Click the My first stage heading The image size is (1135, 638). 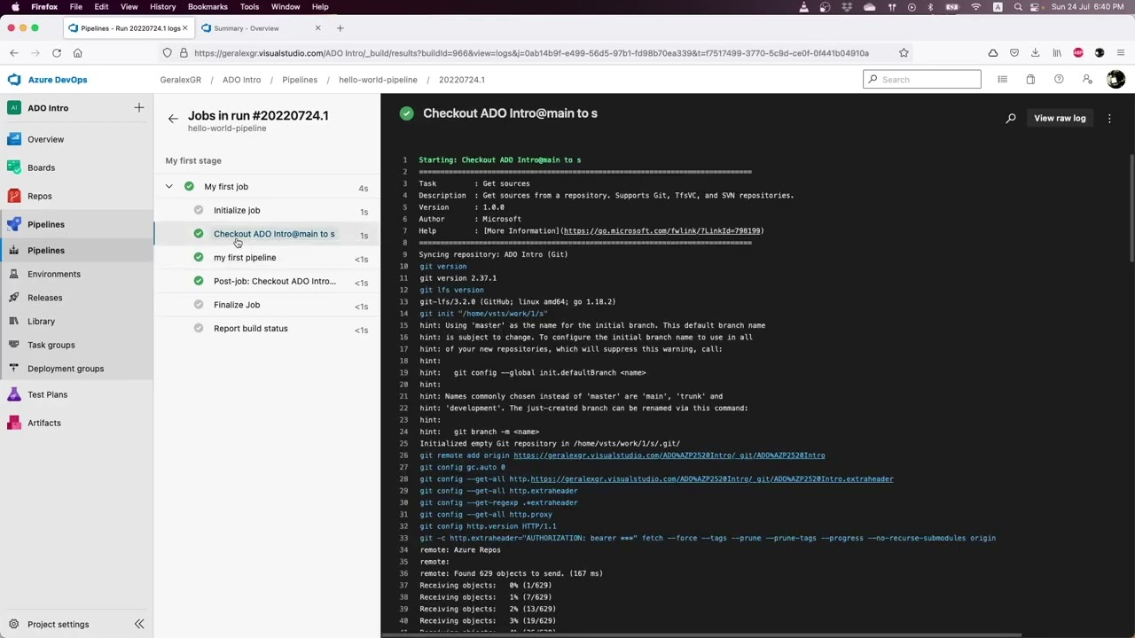(x=193, y=160)
